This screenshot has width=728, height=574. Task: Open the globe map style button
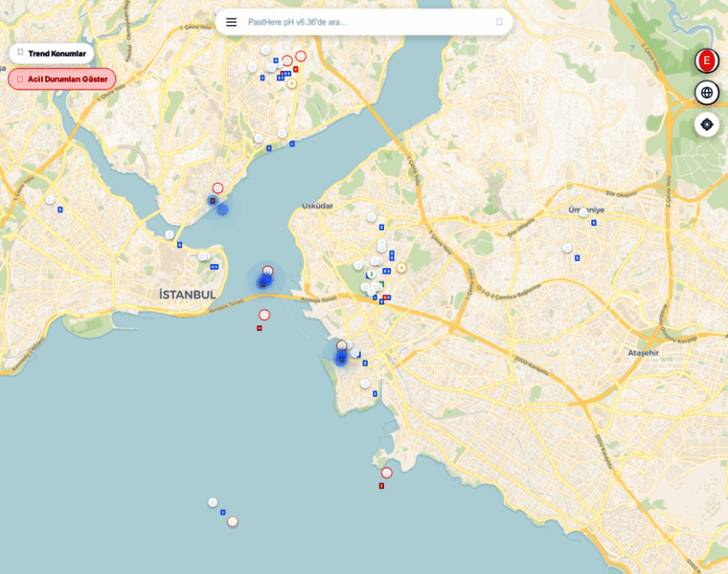pos(707,93)
